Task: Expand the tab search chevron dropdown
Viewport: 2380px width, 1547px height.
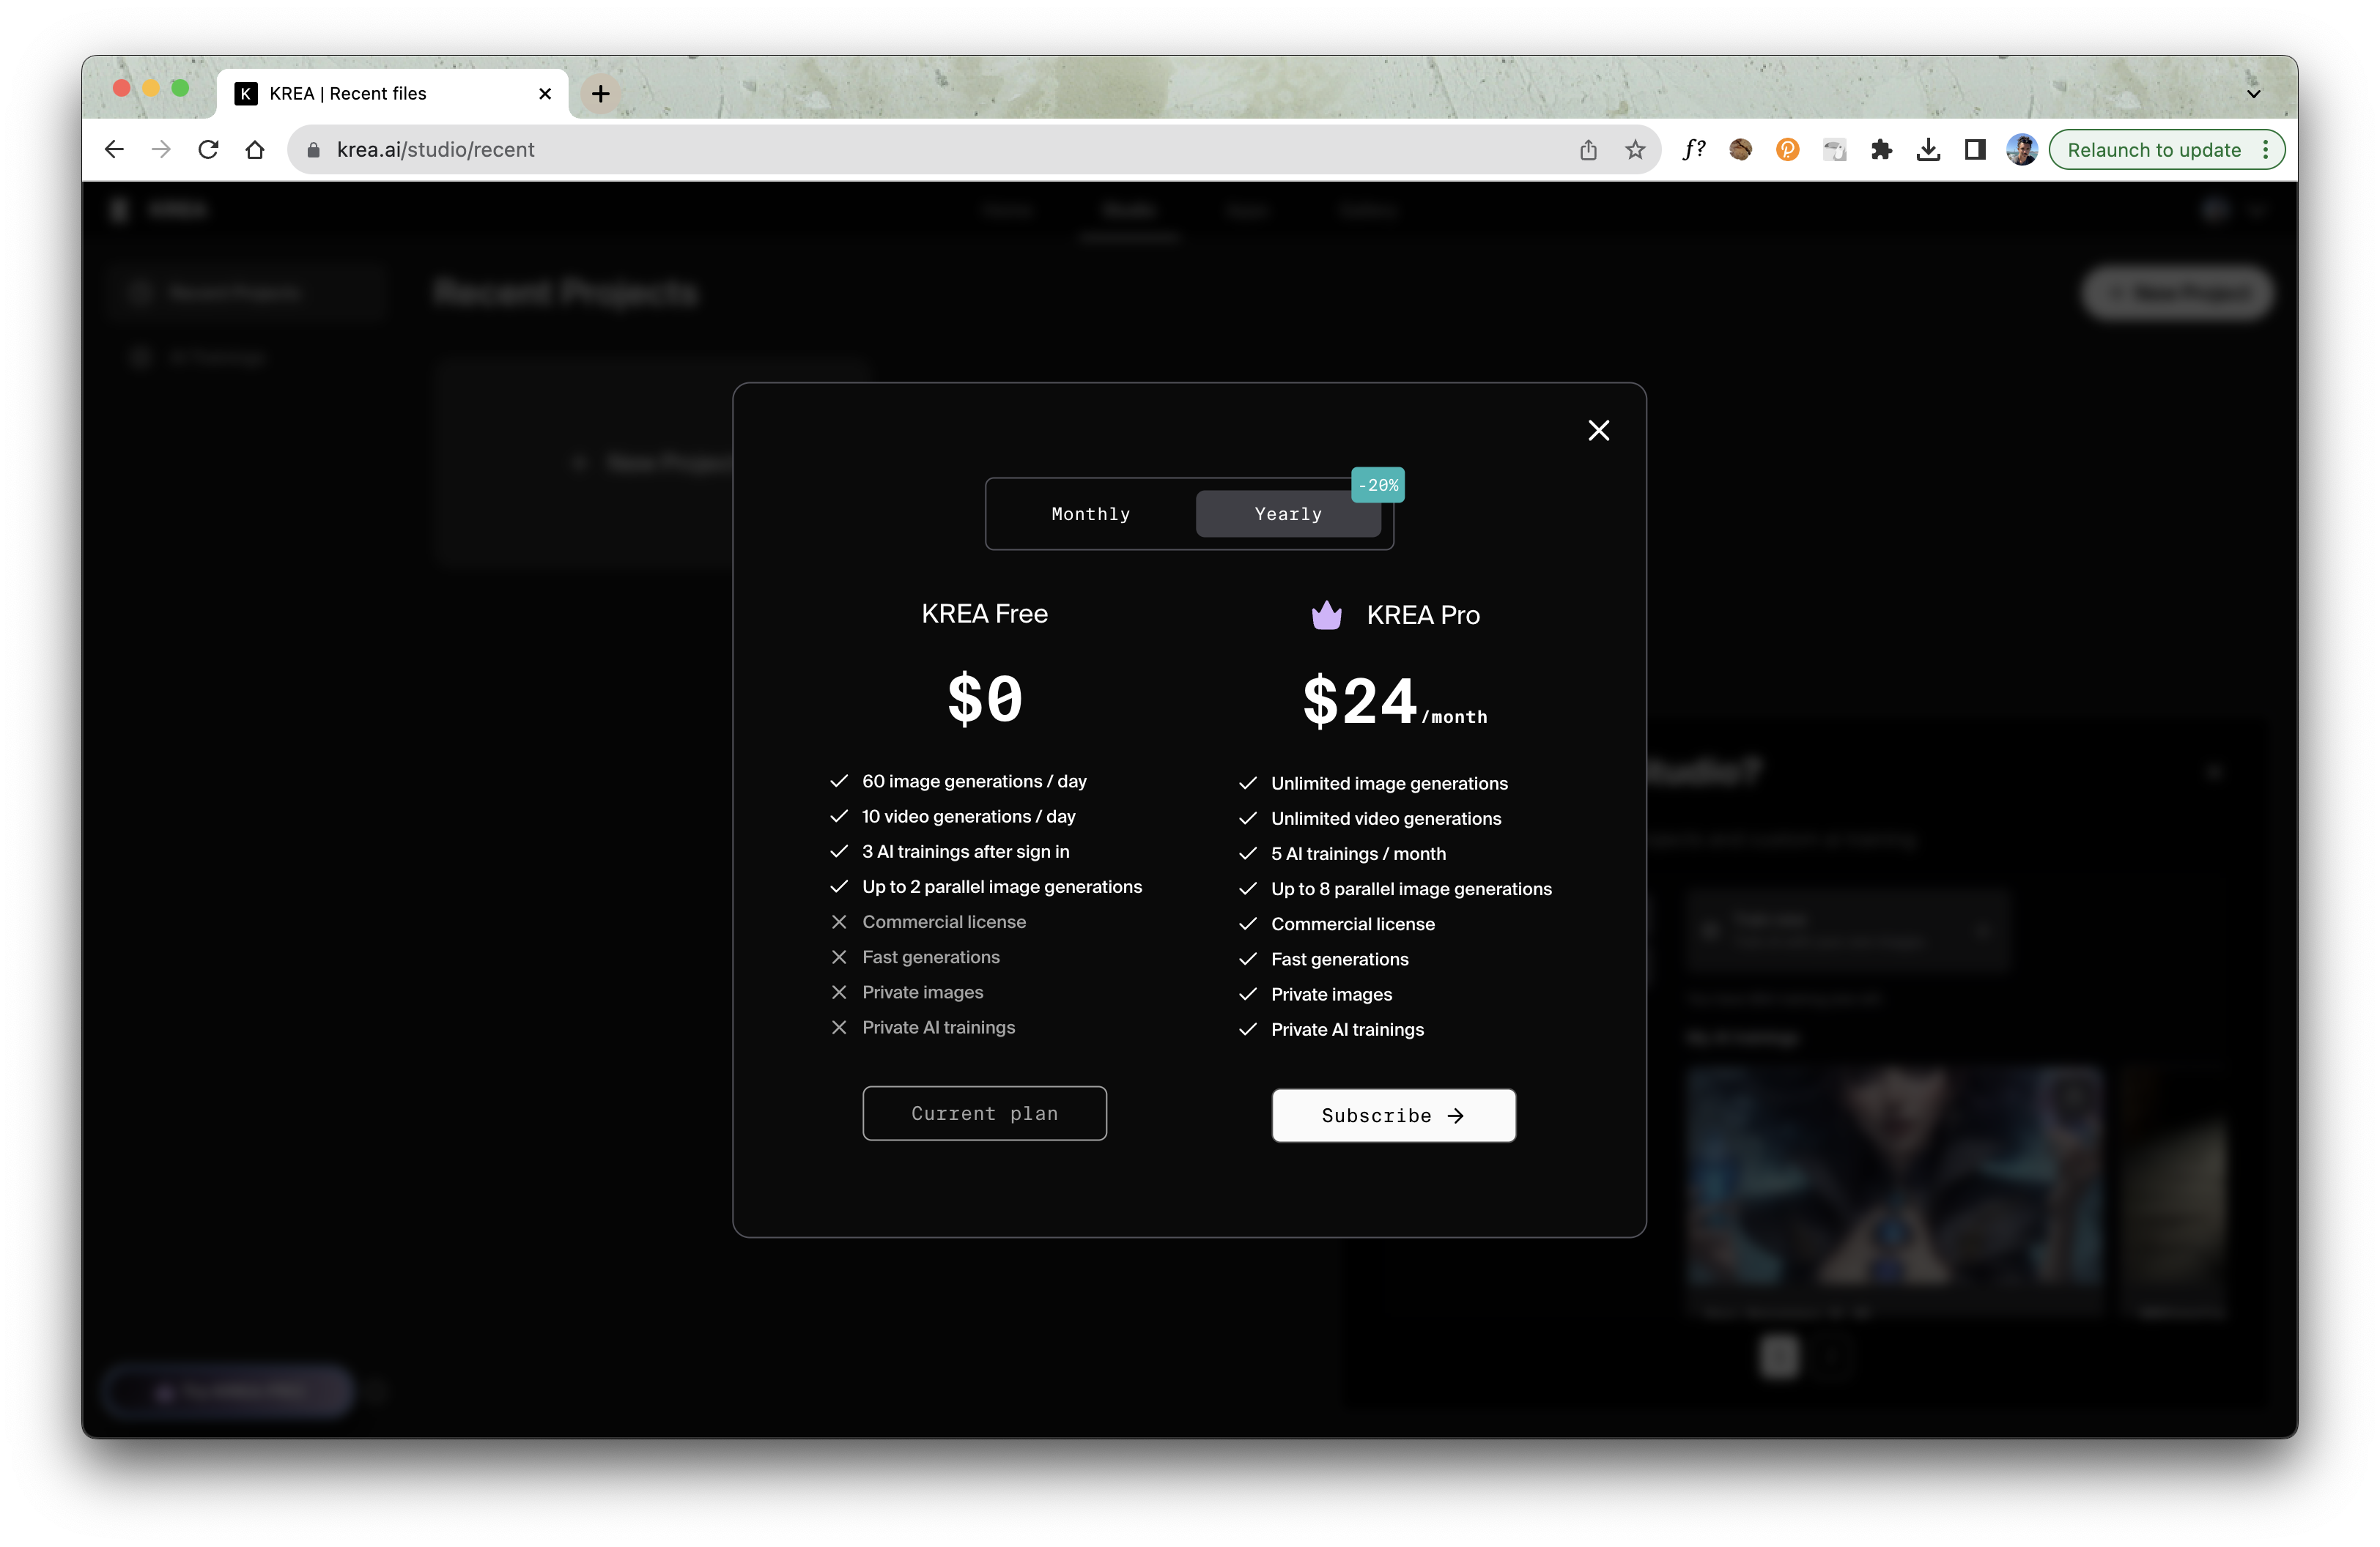Action: [x=2253, y=94]
